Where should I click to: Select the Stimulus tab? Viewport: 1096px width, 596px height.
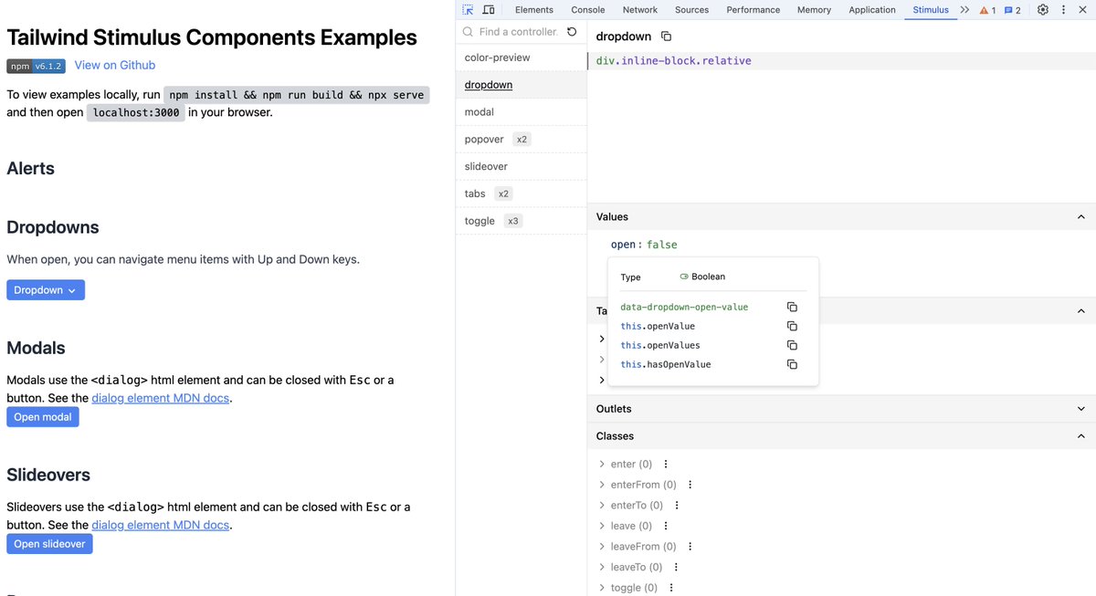pos(931,10)
